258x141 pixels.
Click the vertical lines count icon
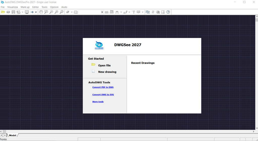pyautogui.click(x=153, y=12)
